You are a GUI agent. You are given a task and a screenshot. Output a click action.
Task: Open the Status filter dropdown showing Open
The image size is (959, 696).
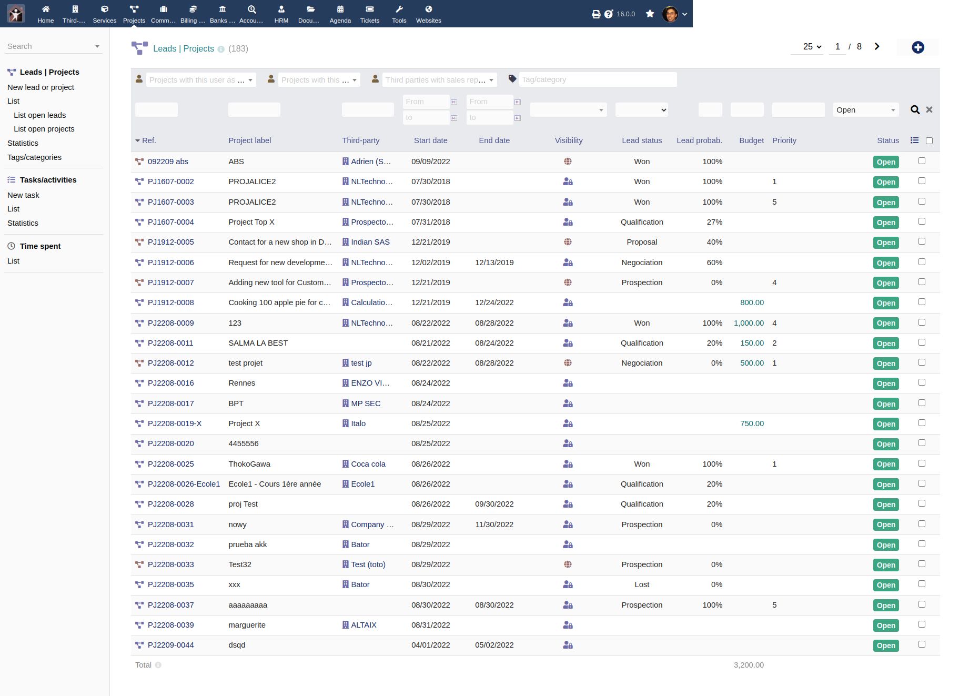[x=865, y=110]
